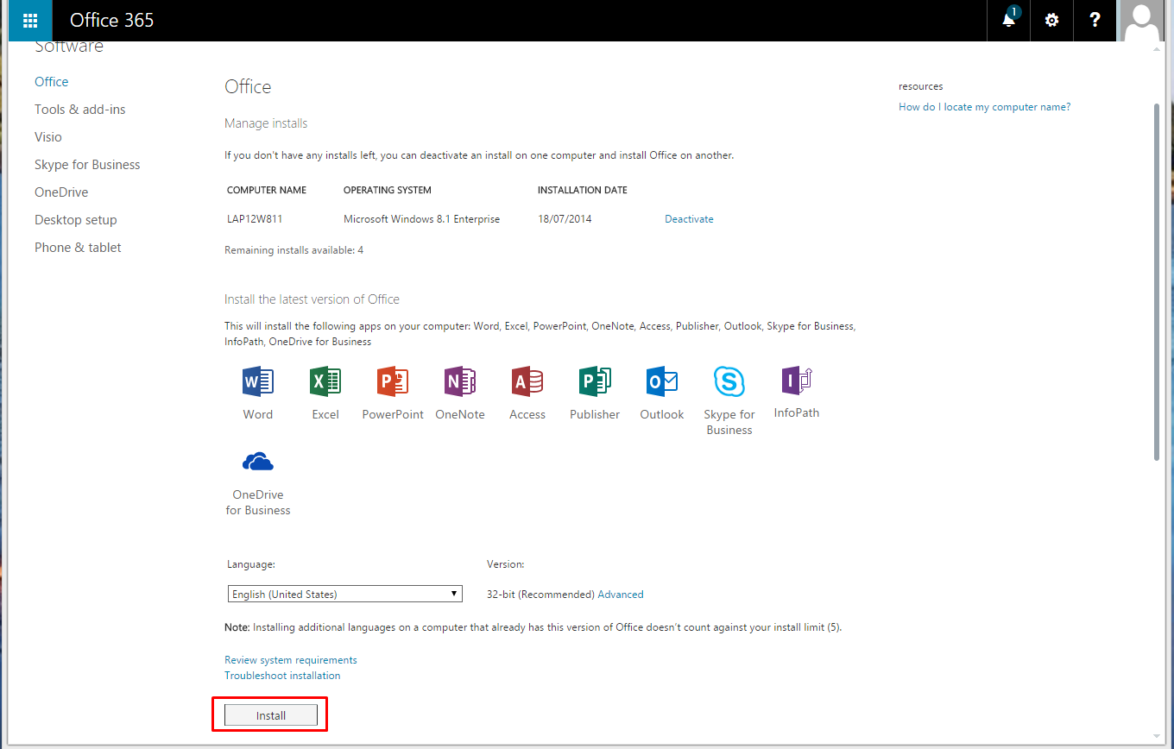This screenshot has height=749, width=1174.
Task: Open Troubleshoot installation link
Action: tap(282, 676)
